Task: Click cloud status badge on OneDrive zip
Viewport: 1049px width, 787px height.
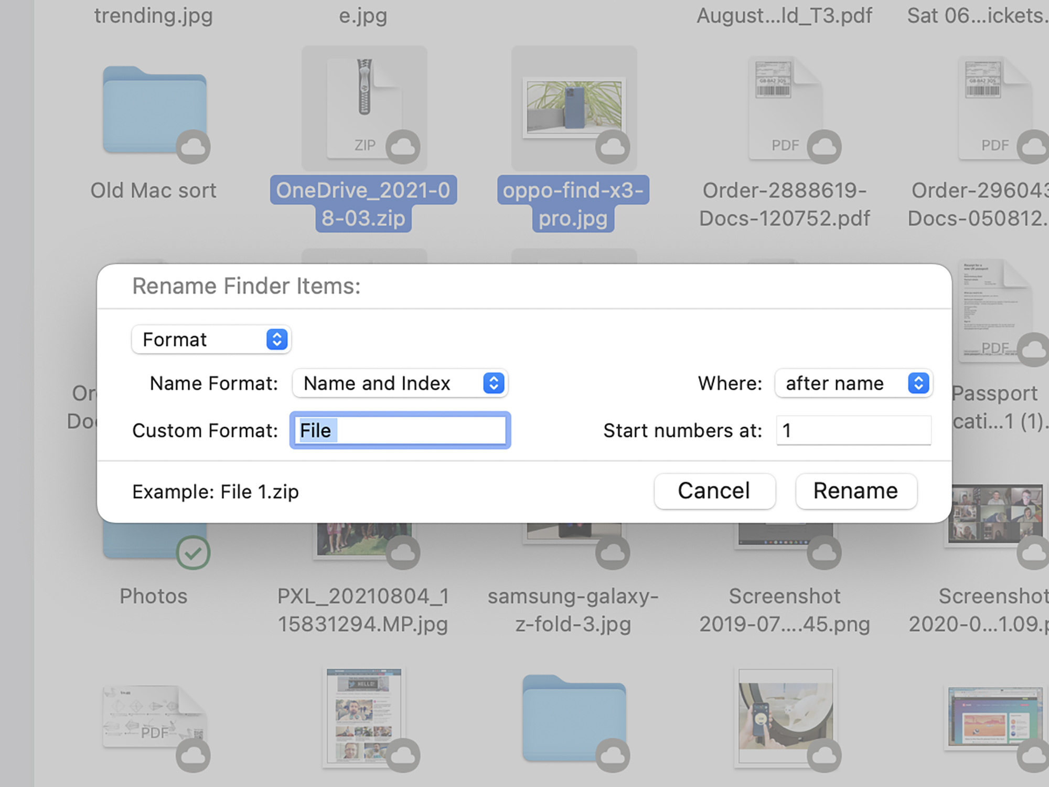Action: click(x=403, y=146)
